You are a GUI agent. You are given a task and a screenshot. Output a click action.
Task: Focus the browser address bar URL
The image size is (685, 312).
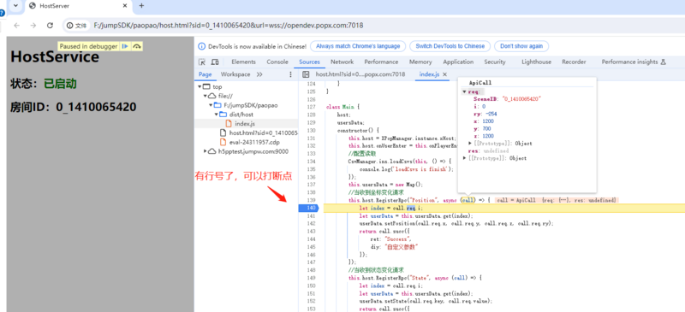(229, 26)
